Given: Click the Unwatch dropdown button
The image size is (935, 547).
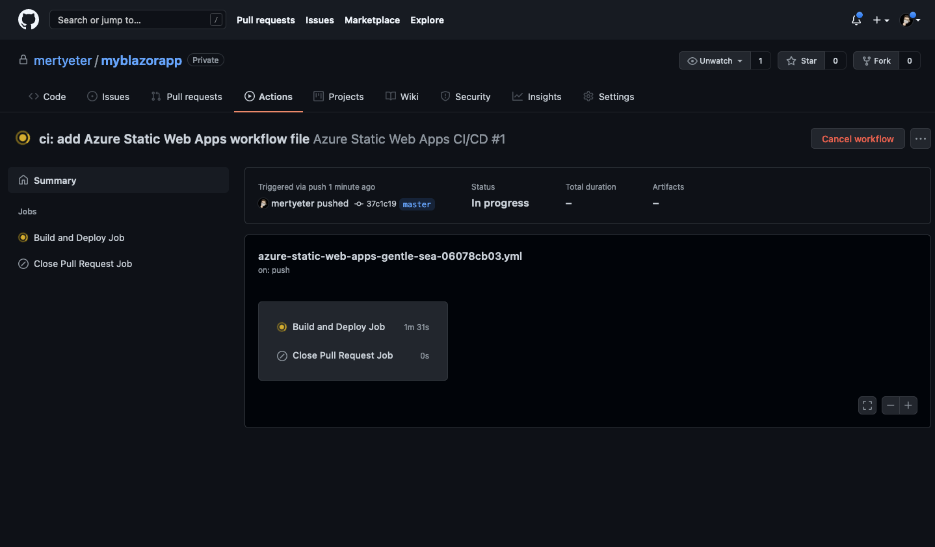Looking at the screenshot, I should pos(715,60).
